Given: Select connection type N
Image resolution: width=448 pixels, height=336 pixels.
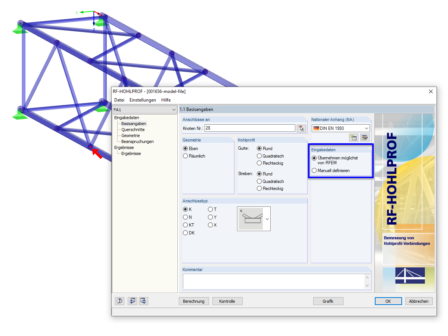Looking at the screenshot, I should coord(185,217).
